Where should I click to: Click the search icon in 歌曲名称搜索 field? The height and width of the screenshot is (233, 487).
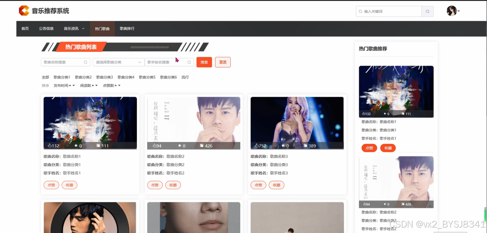(x=86, y=62)
